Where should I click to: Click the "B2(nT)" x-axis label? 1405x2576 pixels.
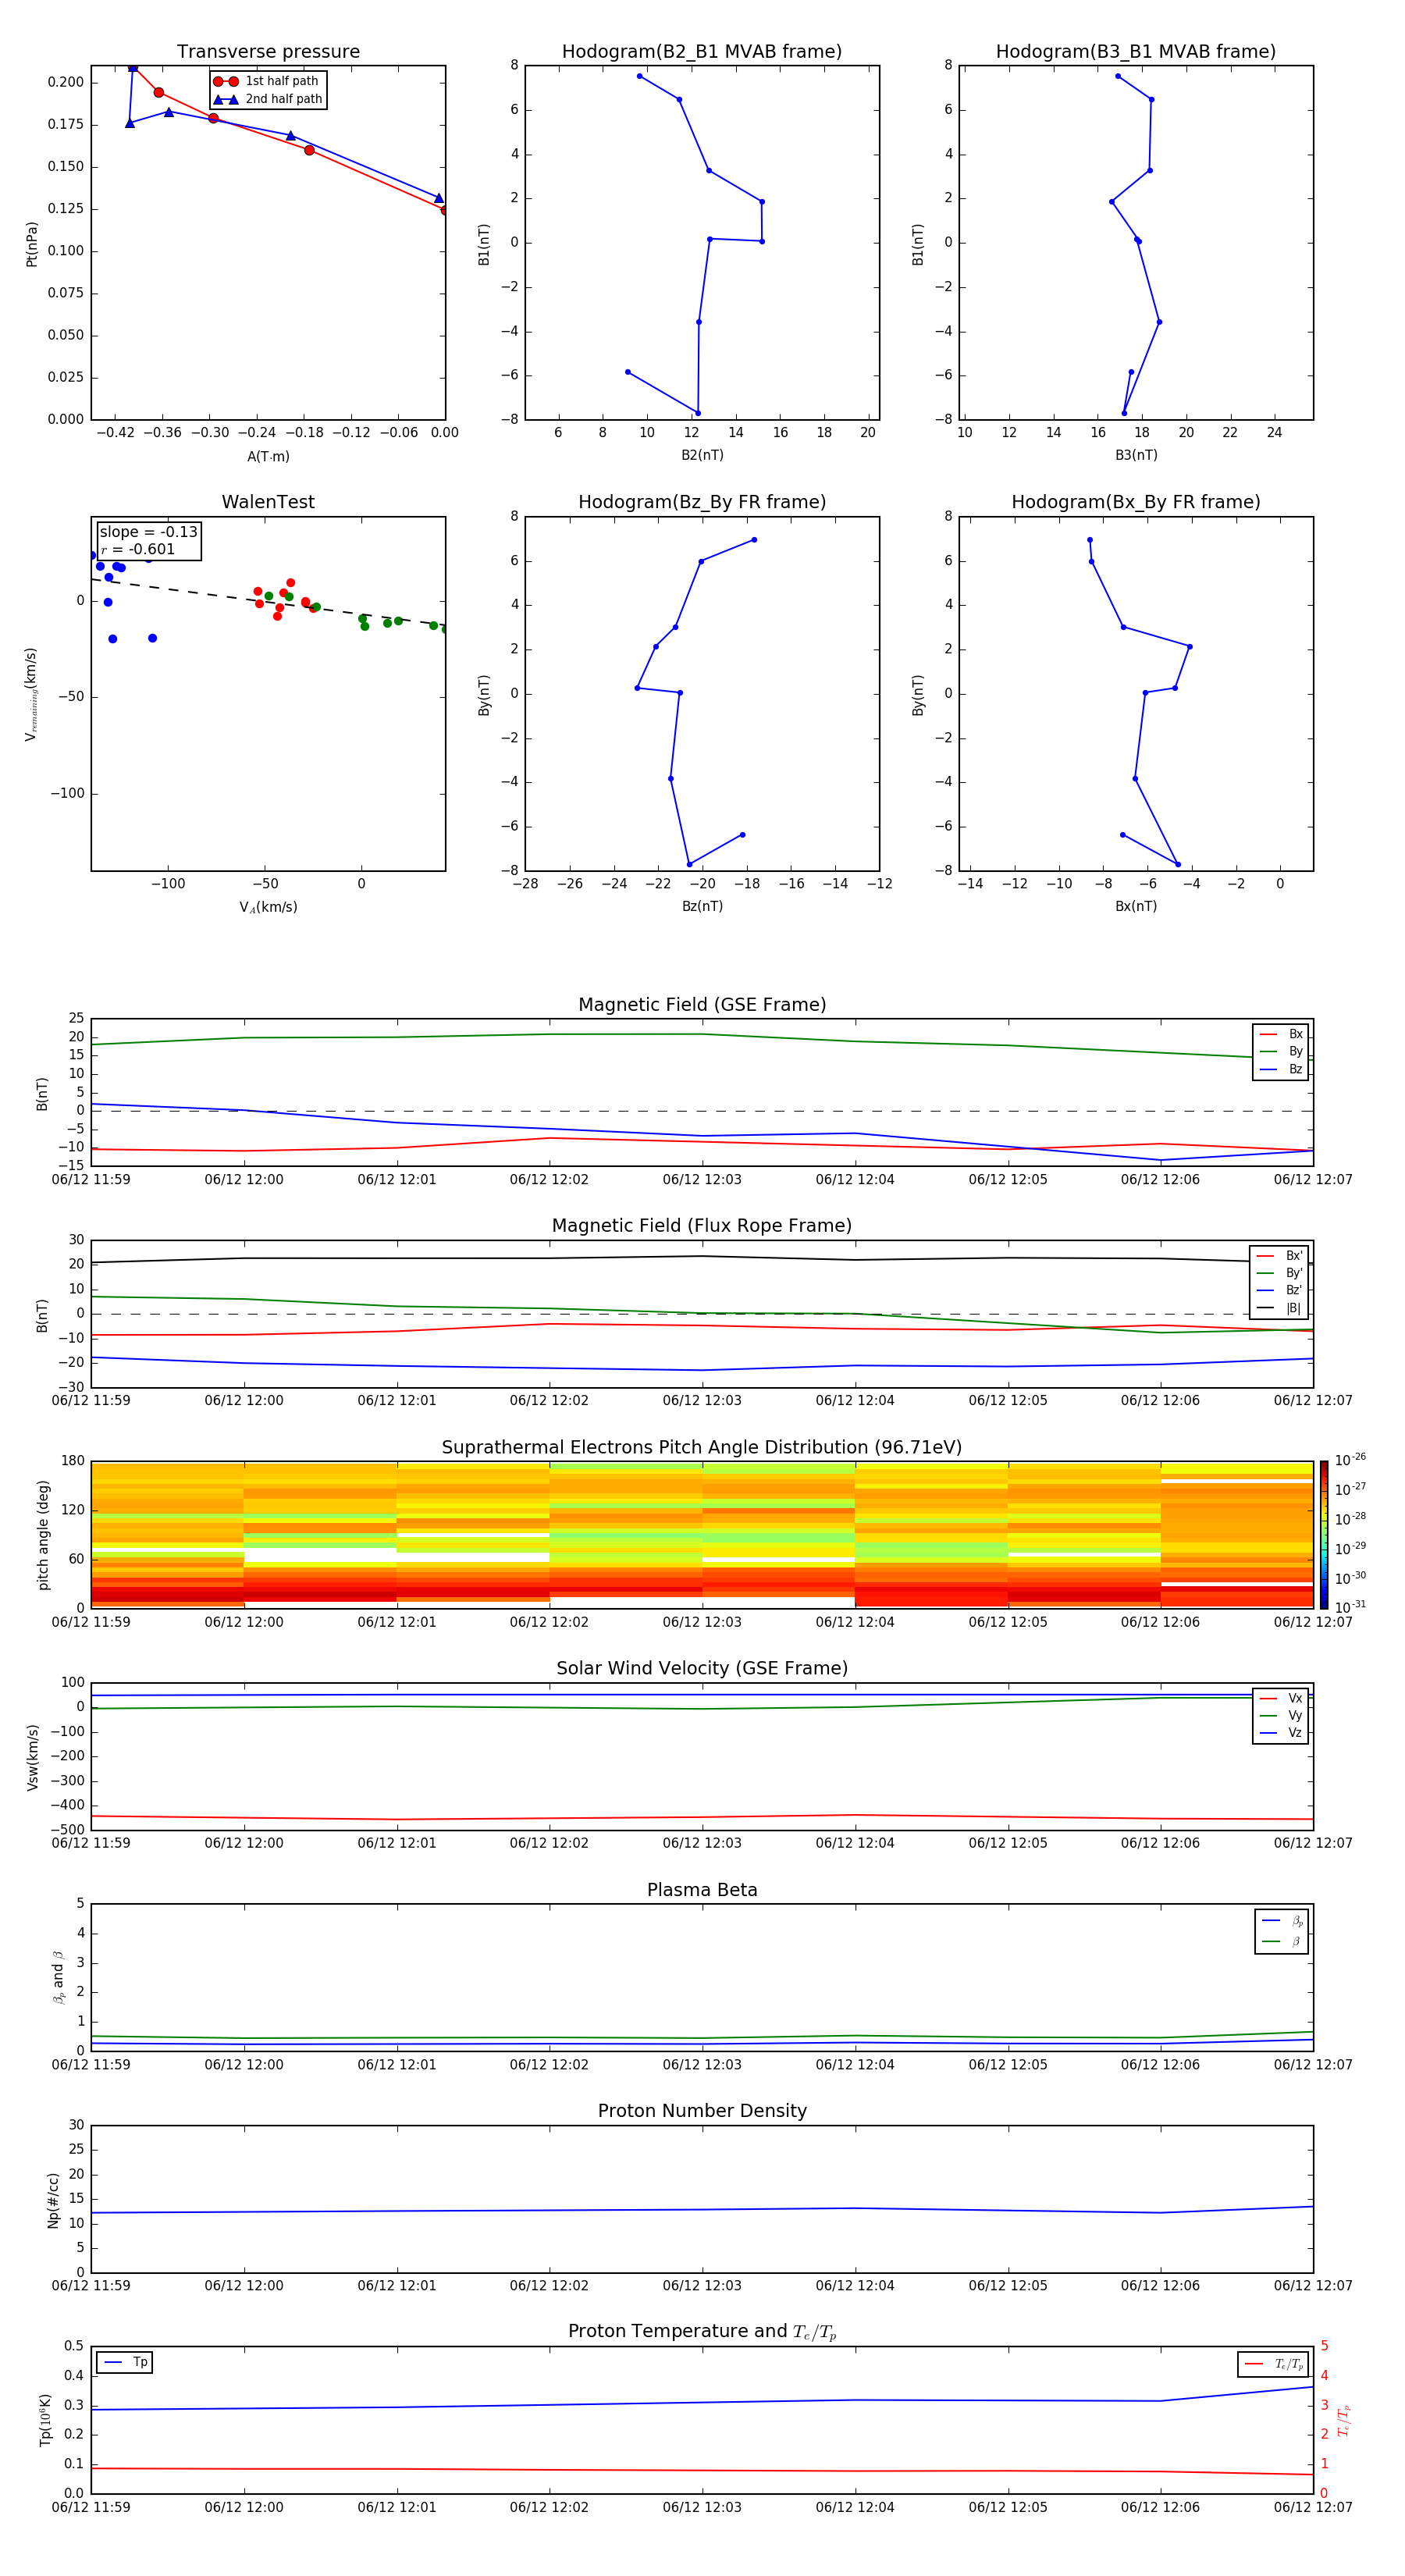click(702, 455)
